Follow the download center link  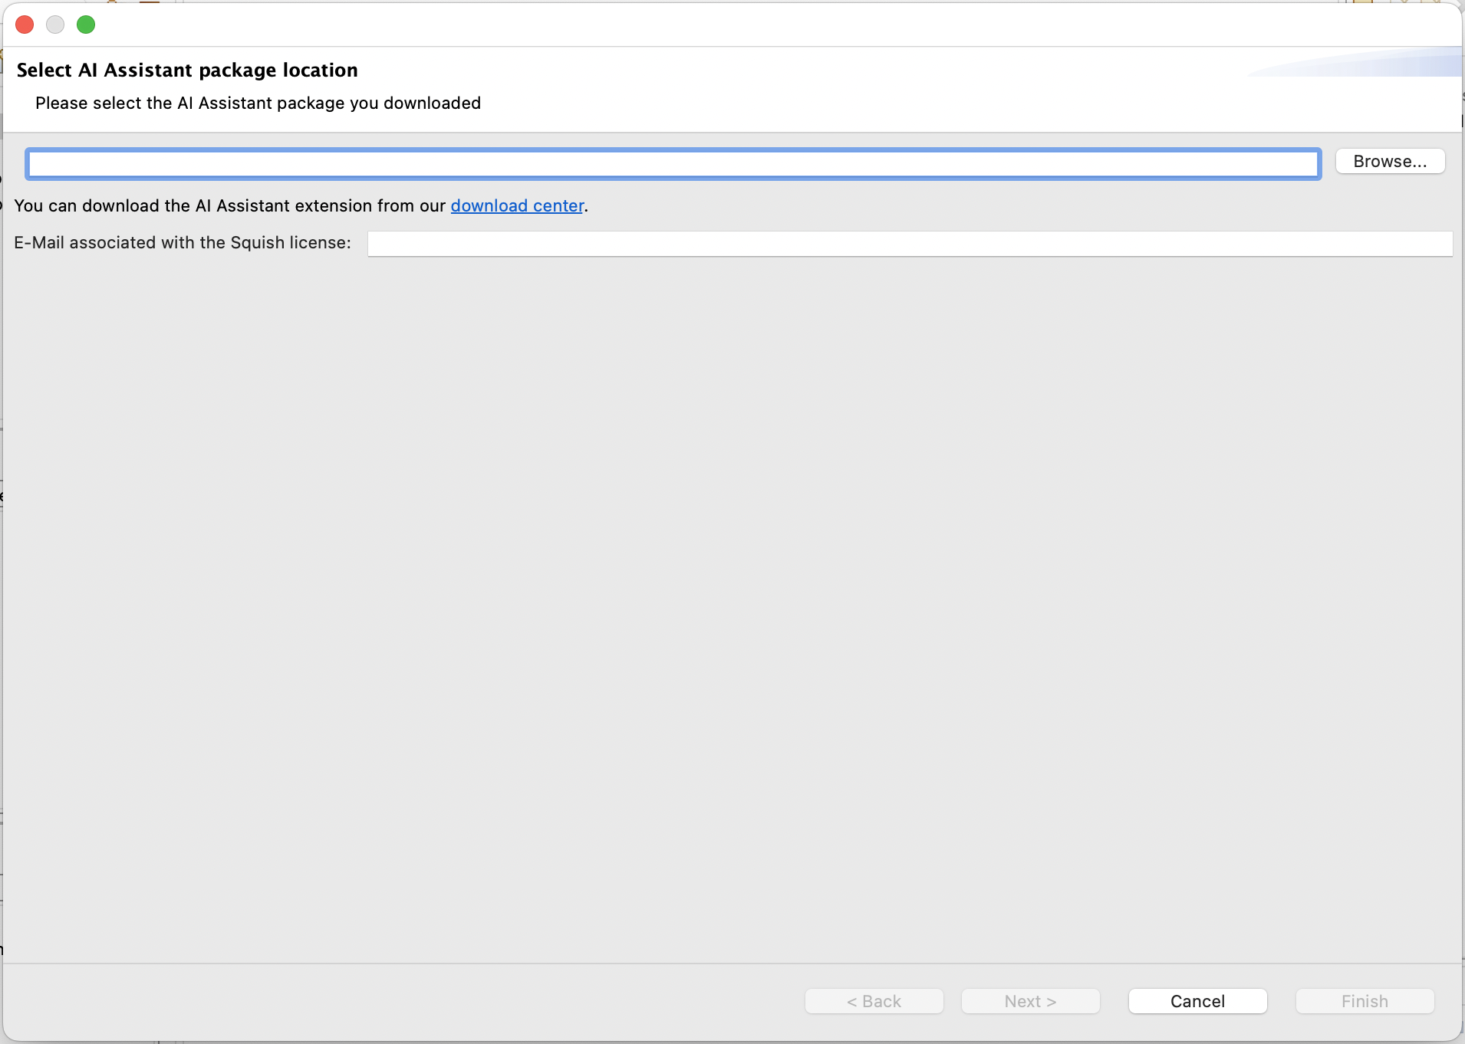pyautogui.click(x=516, y=206)
